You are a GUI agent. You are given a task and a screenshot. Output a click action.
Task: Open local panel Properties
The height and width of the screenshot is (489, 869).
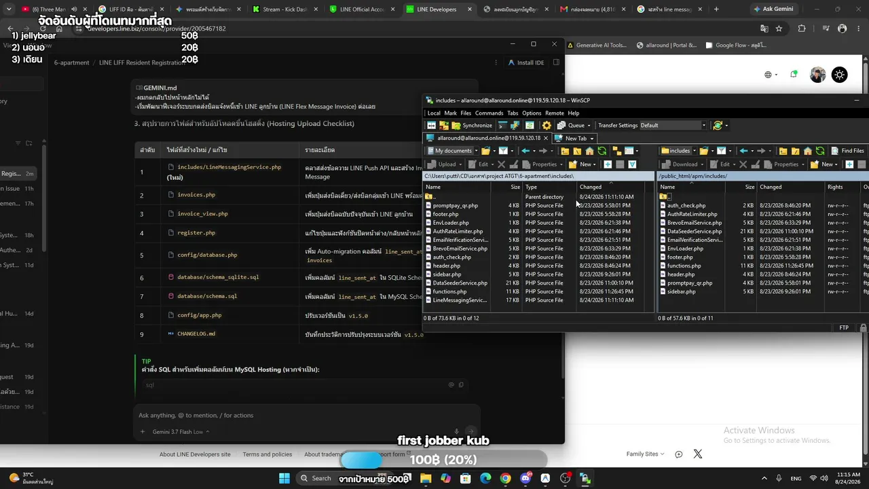tap(543, 164)
